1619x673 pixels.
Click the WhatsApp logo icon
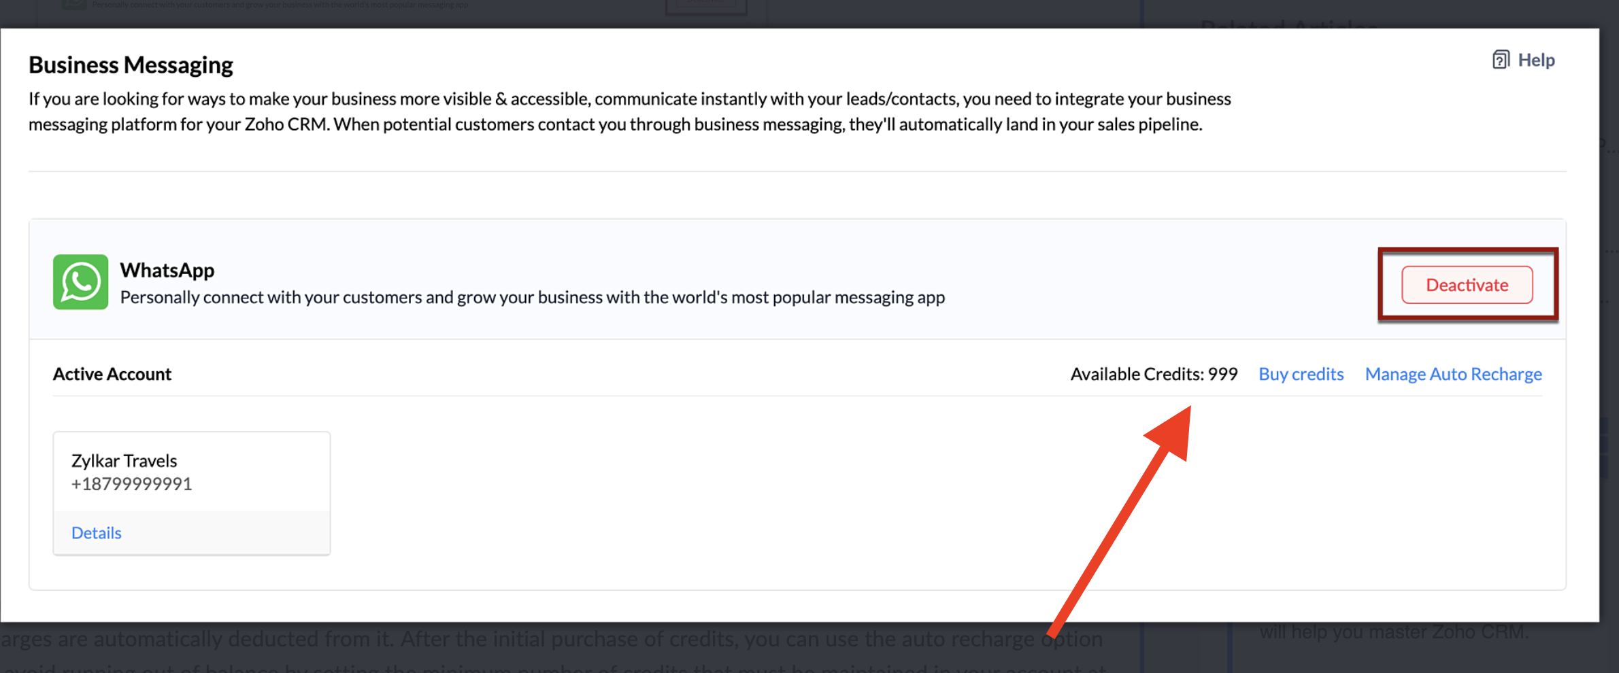tap(80, 282)
